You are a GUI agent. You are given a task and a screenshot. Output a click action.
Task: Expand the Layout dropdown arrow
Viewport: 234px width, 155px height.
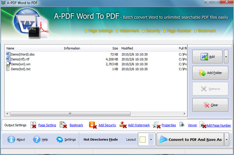pos(151,139)
